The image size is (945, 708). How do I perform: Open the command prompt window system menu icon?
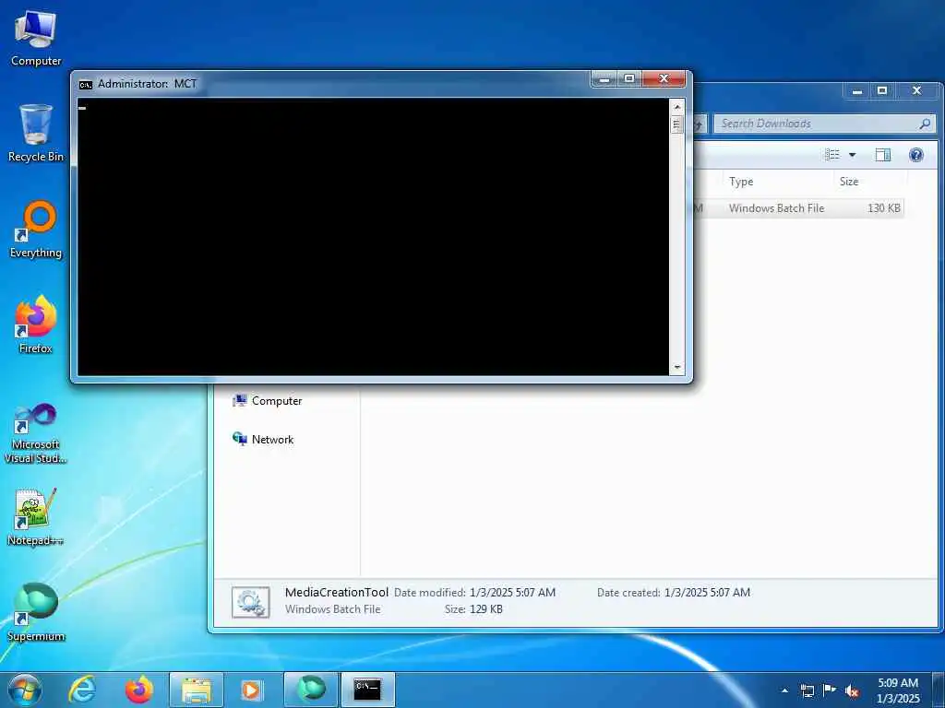point(86,84)
